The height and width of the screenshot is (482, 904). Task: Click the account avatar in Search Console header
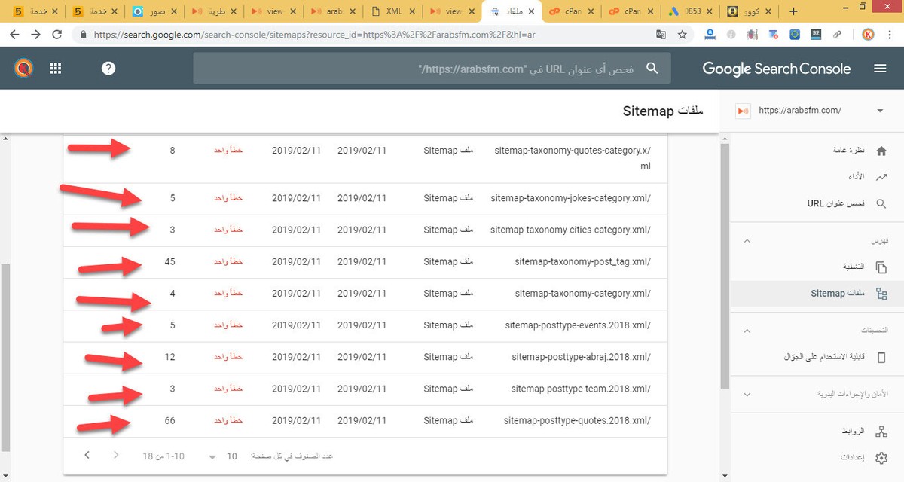(x=23, y=69)
